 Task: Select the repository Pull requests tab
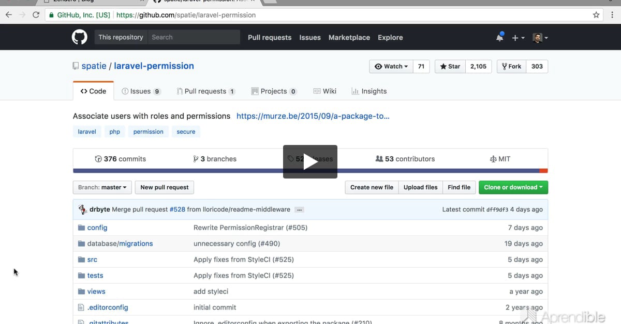[x=206, y=91]
